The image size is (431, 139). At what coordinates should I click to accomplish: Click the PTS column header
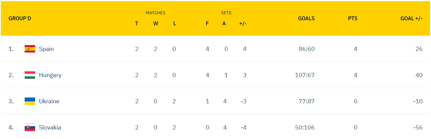[x=352, y=18]
